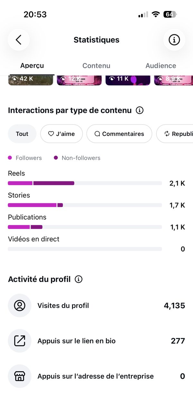Select the Tout filter chip
The height and width of the screenshot is (418, 193).
click(x=22, y=134)
